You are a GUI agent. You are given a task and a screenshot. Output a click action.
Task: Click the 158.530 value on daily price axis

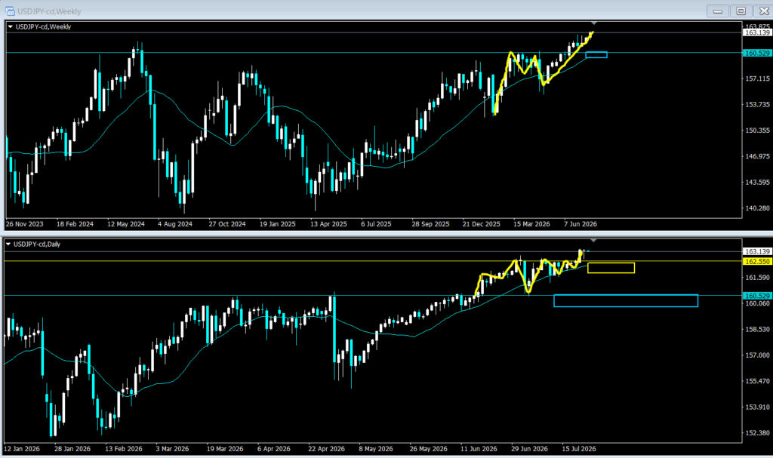758,329
